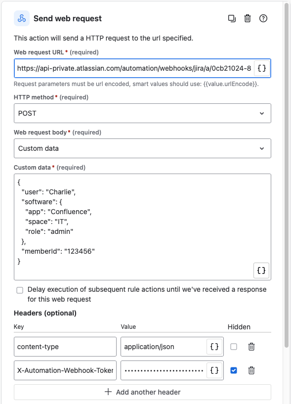Insert smart value into application/json header value
This screenshot has height=404, width=291.
[214, 347]
